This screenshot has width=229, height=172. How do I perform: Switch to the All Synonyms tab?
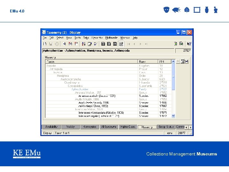109,127
